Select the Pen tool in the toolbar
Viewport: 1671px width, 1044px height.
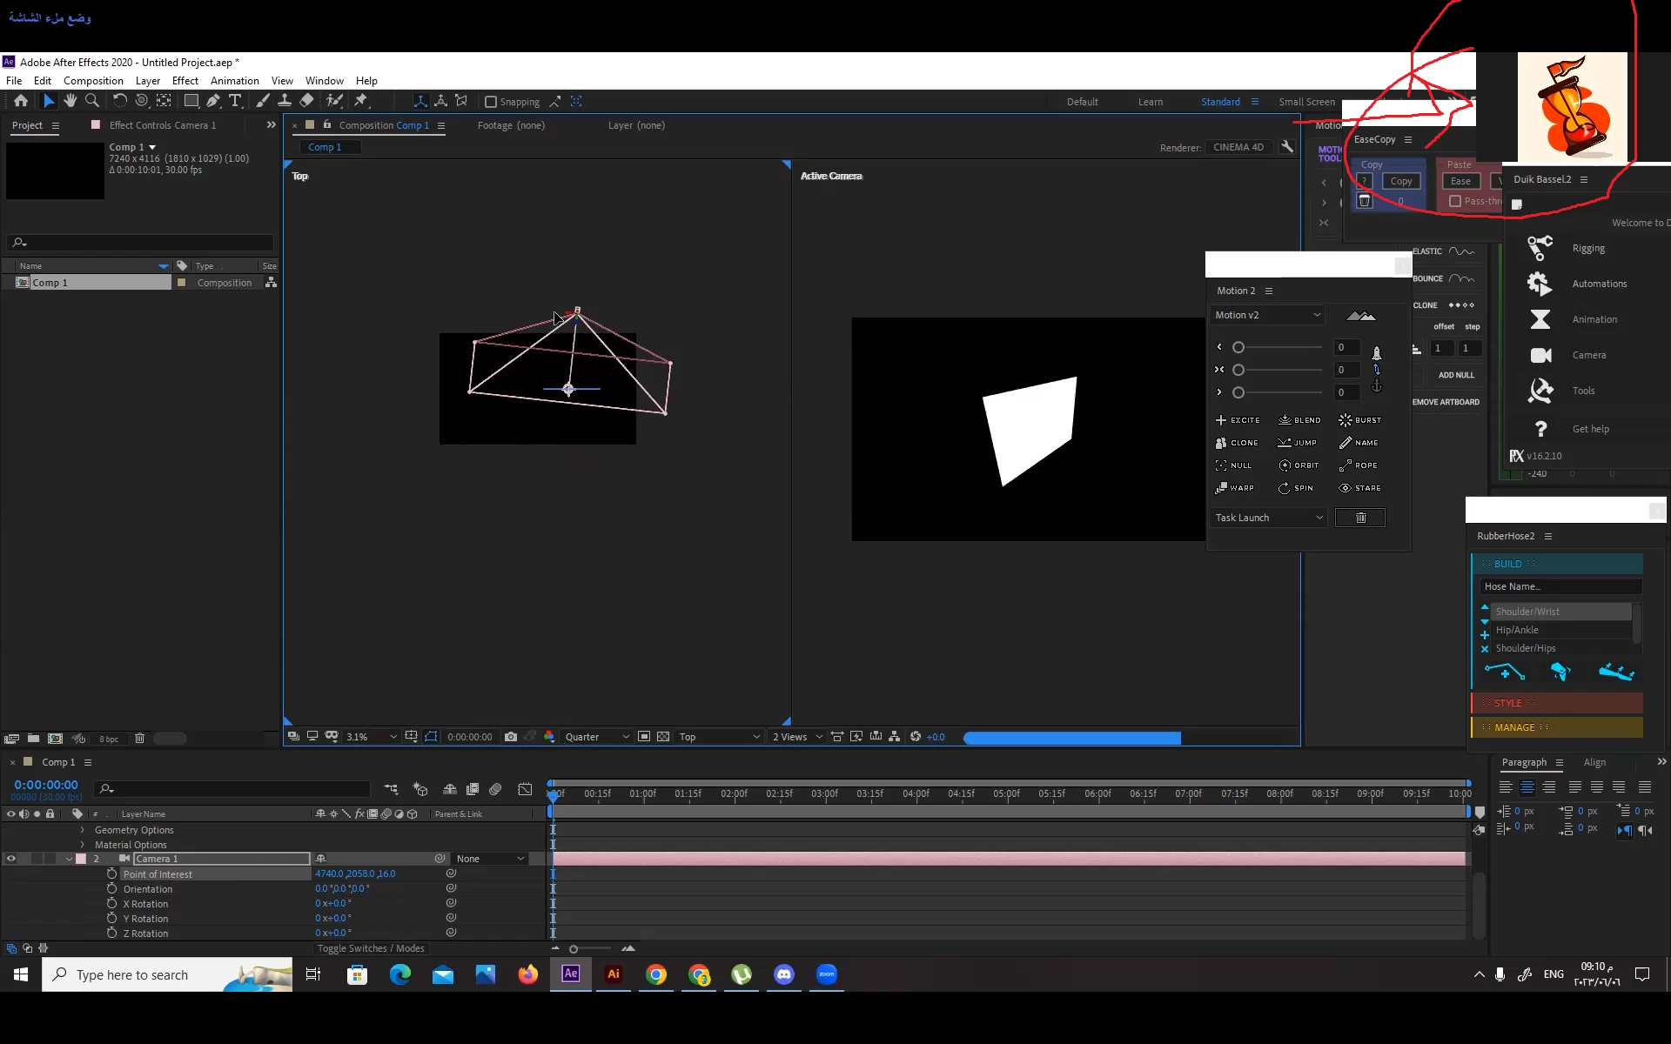pos(213,101)
